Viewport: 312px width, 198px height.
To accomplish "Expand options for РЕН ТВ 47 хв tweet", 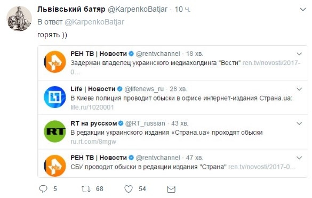I will [x=299, y=158].
